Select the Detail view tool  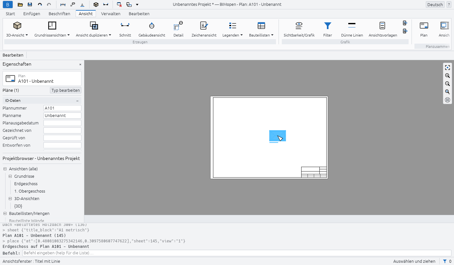178,30
